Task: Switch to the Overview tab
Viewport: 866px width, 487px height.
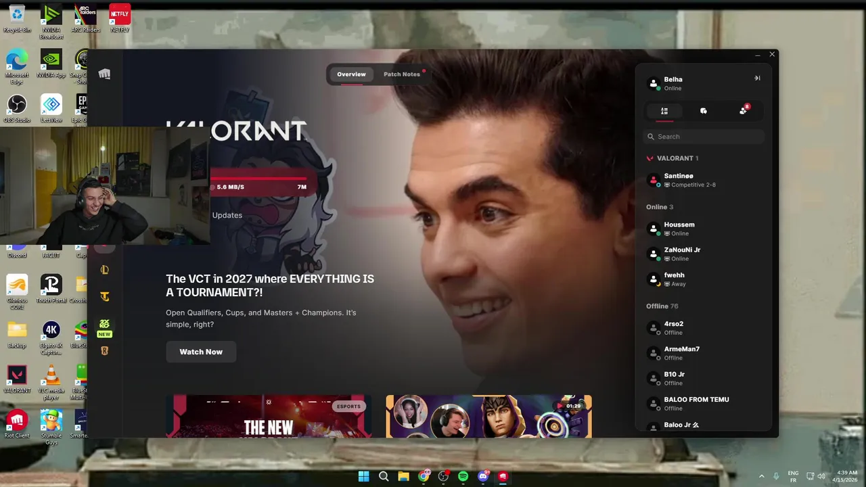Action: 351,74
